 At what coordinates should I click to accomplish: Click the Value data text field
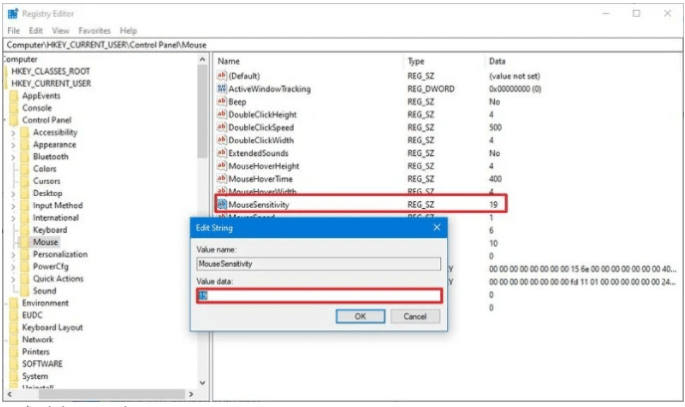click(318, 296)
